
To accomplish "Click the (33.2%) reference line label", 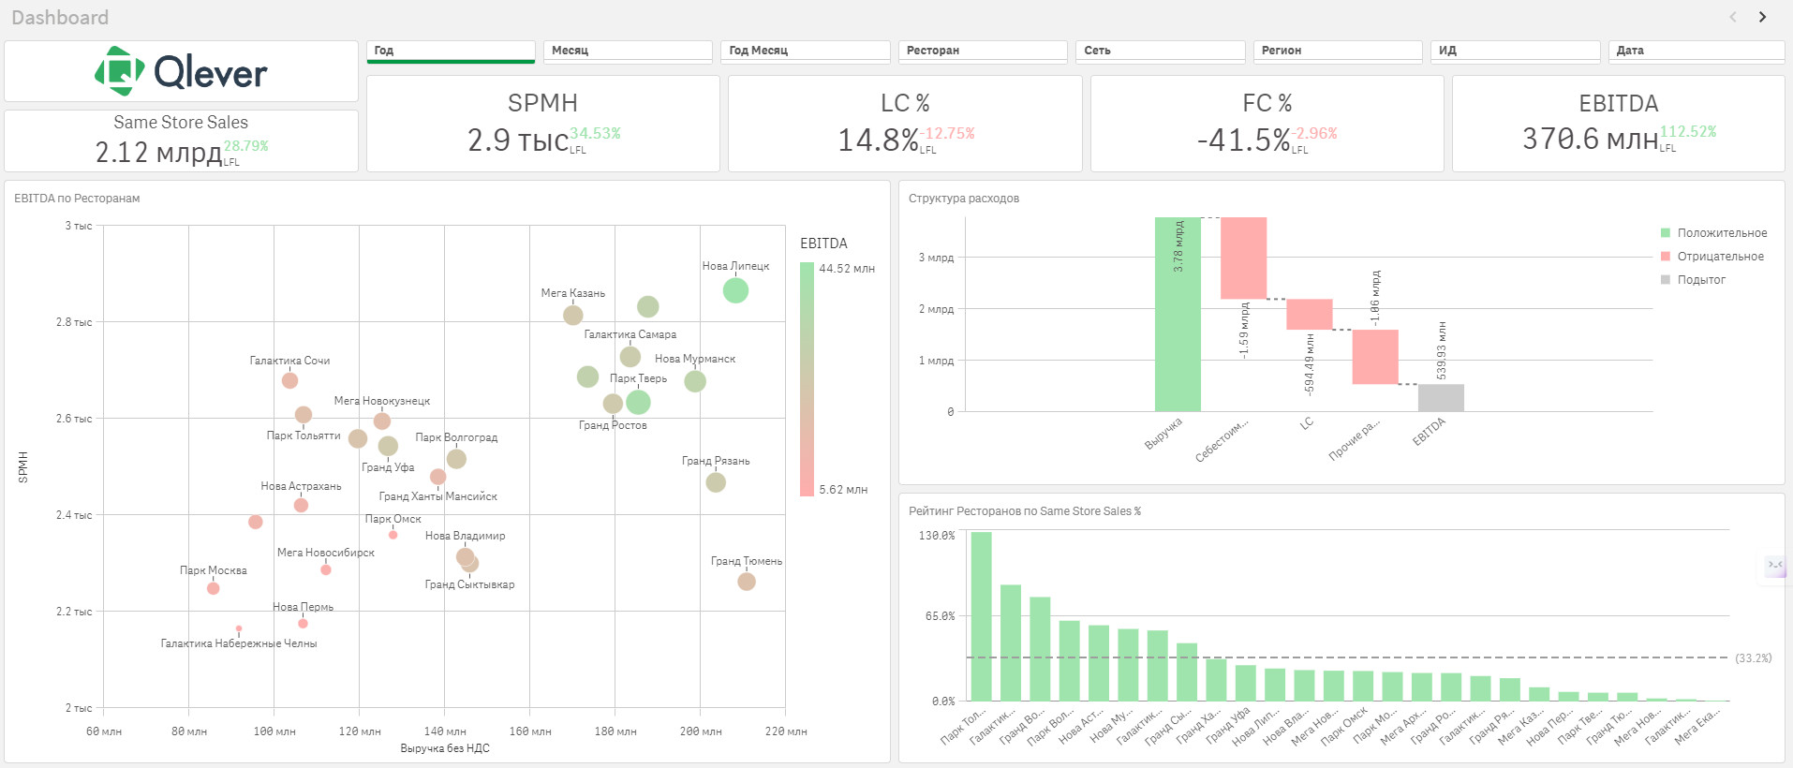I will click(x=1754, y=658).
